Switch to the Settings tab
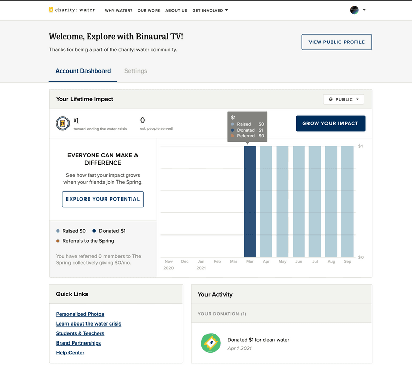412x379 pixels. point(135,71)
